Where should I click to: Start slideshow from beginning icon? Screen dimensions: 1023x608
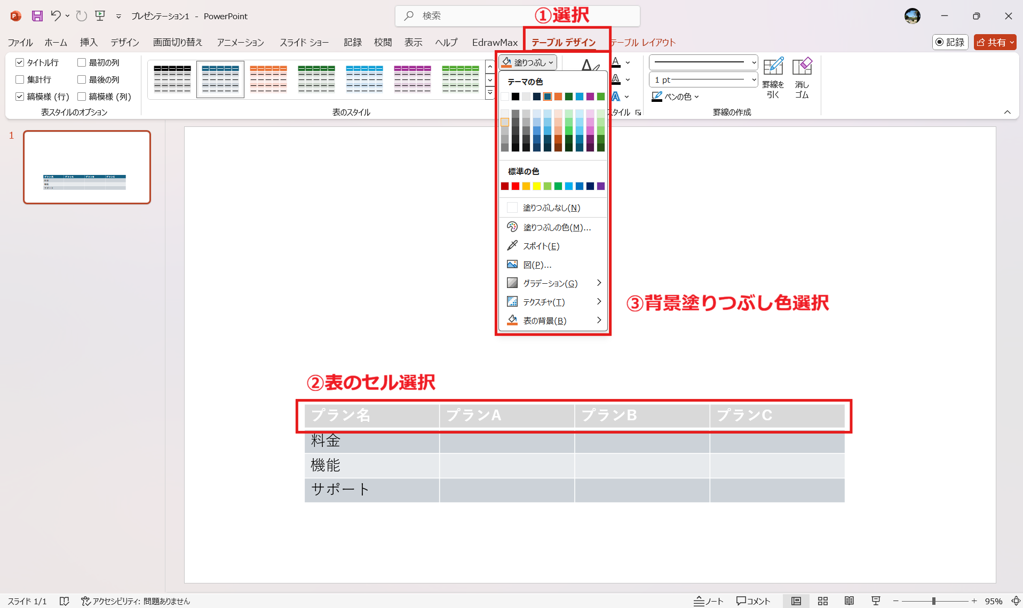coord(100,16)
